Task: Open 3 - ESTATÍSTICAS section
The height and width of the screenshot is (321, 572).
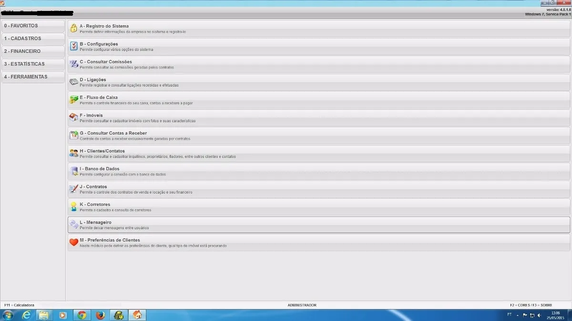Action: tap(33, 64)
